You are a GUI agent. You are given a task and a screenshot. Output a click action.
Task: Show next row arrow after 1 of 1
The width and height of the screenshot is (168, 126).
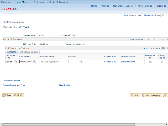[163, 39]
